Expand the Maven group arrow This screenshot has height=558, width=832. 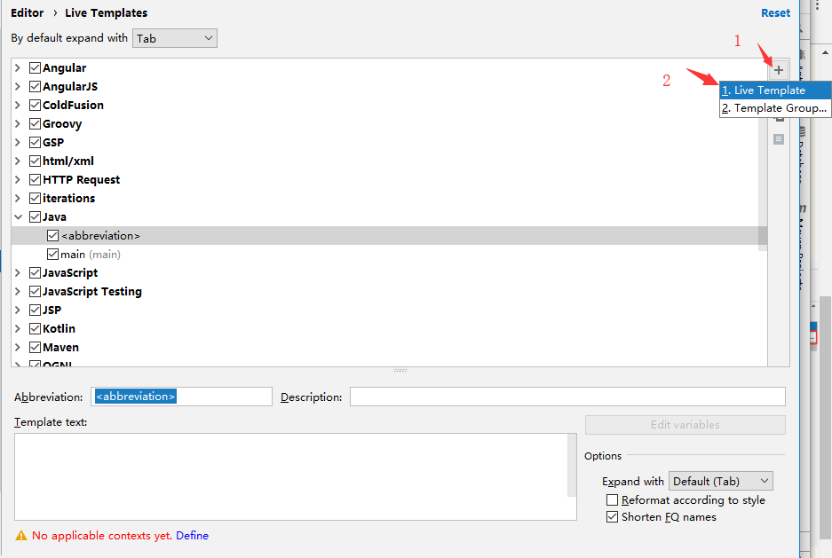coord(18,347)
